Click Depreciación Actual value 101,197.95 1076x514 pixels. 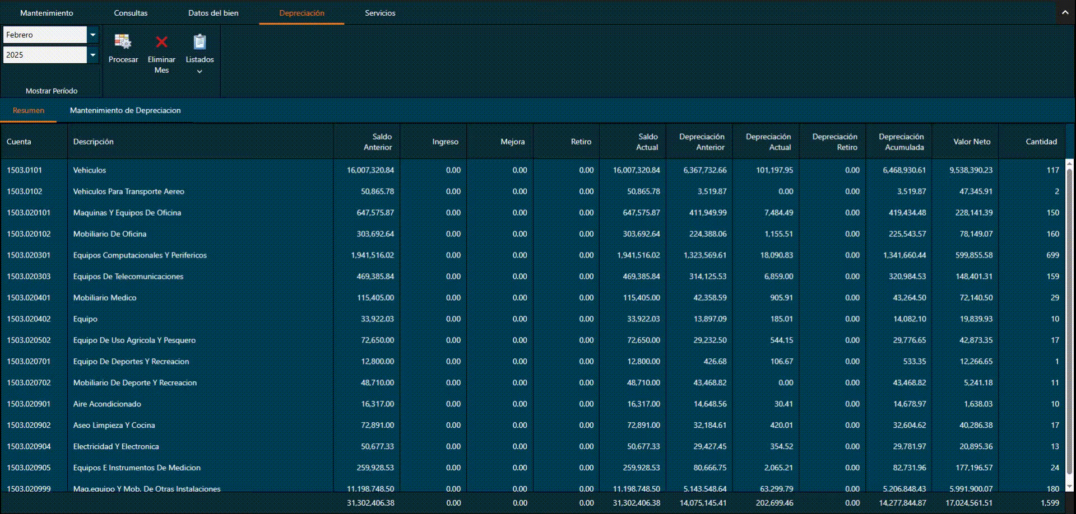click(774, 170)
